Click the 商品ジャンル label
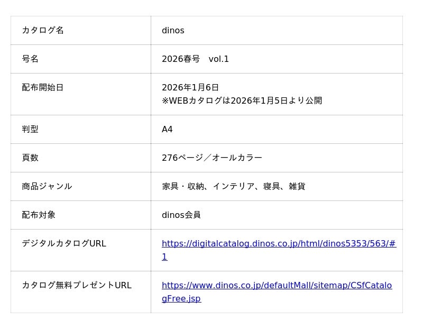This screenshot has height=329, width=423. click(47, 186)
